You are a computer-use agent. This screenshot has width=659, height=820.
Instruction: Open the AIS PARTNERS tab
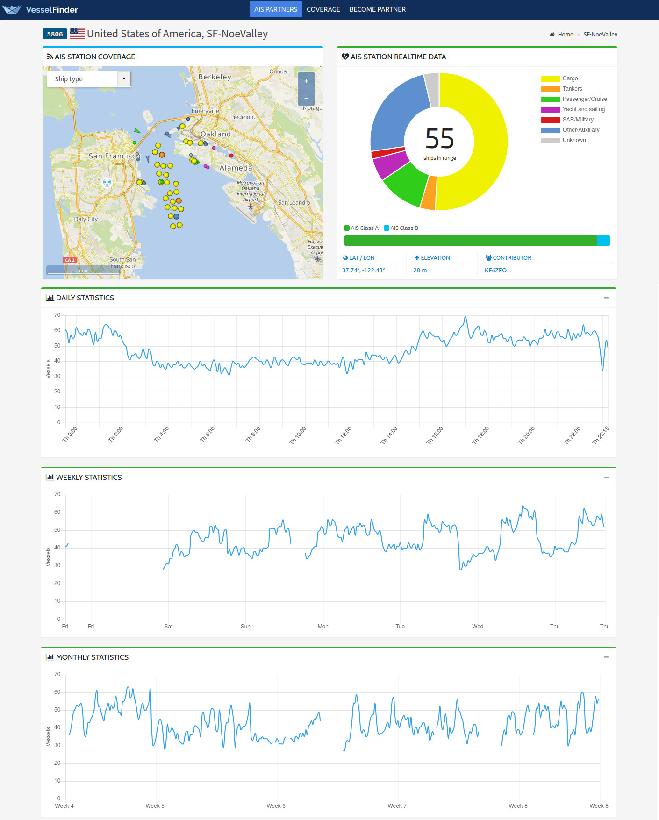pyautogui.click(x=276, y=9)
